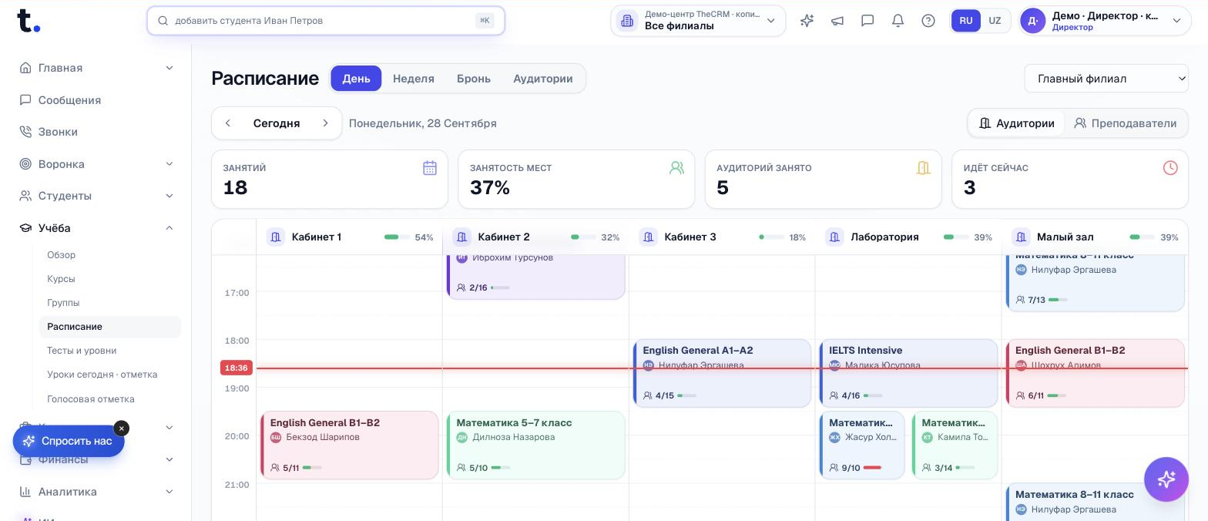The image size is (1208, 521).
Task: Click the clock icon in Идёт сейчас card
Action: tap(1170, 167)
